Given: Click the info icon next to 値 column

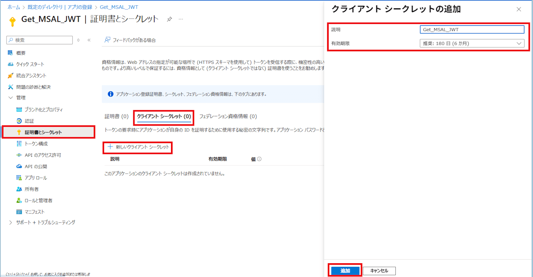Looking at the screenshot, I should pos(259,159).
